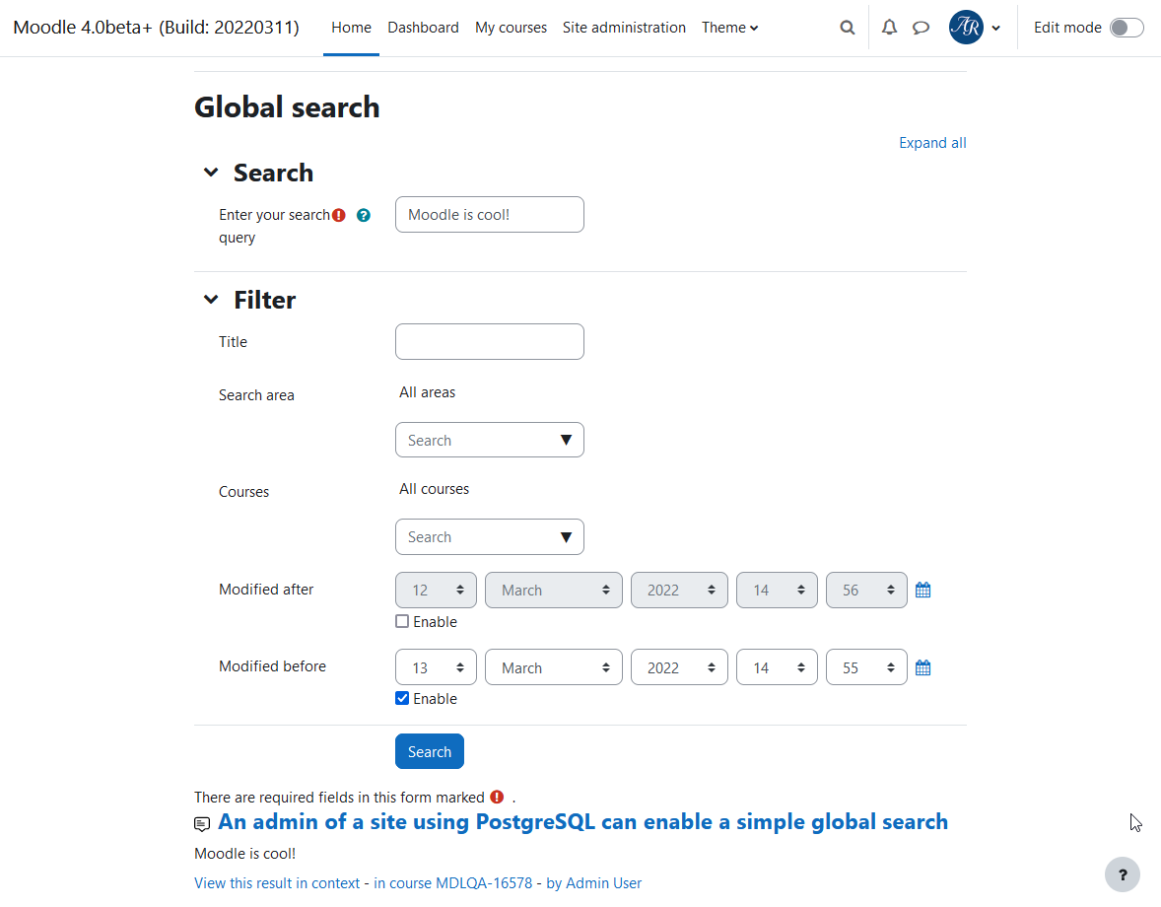Image resolution: width=1161 pixels, height=907 pixels.
Task: Toggle Edit mode switch
Action: [1127, 28]
